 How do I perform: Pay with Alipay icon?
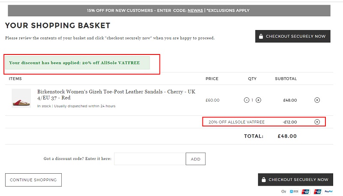coord(294,192)
